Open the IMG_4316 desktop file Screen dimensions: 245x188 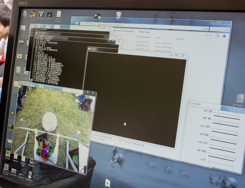tap(31, 163)
